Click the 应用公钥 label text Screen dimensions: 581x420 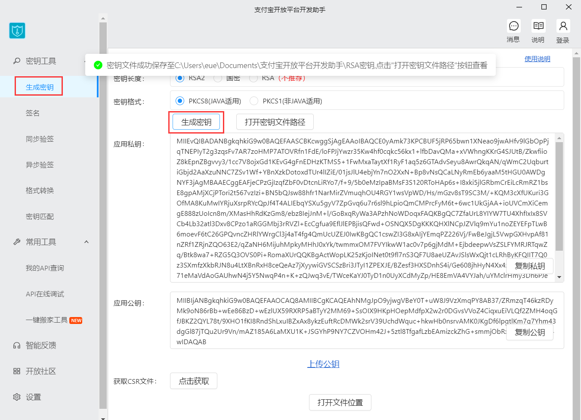point(129,303)
